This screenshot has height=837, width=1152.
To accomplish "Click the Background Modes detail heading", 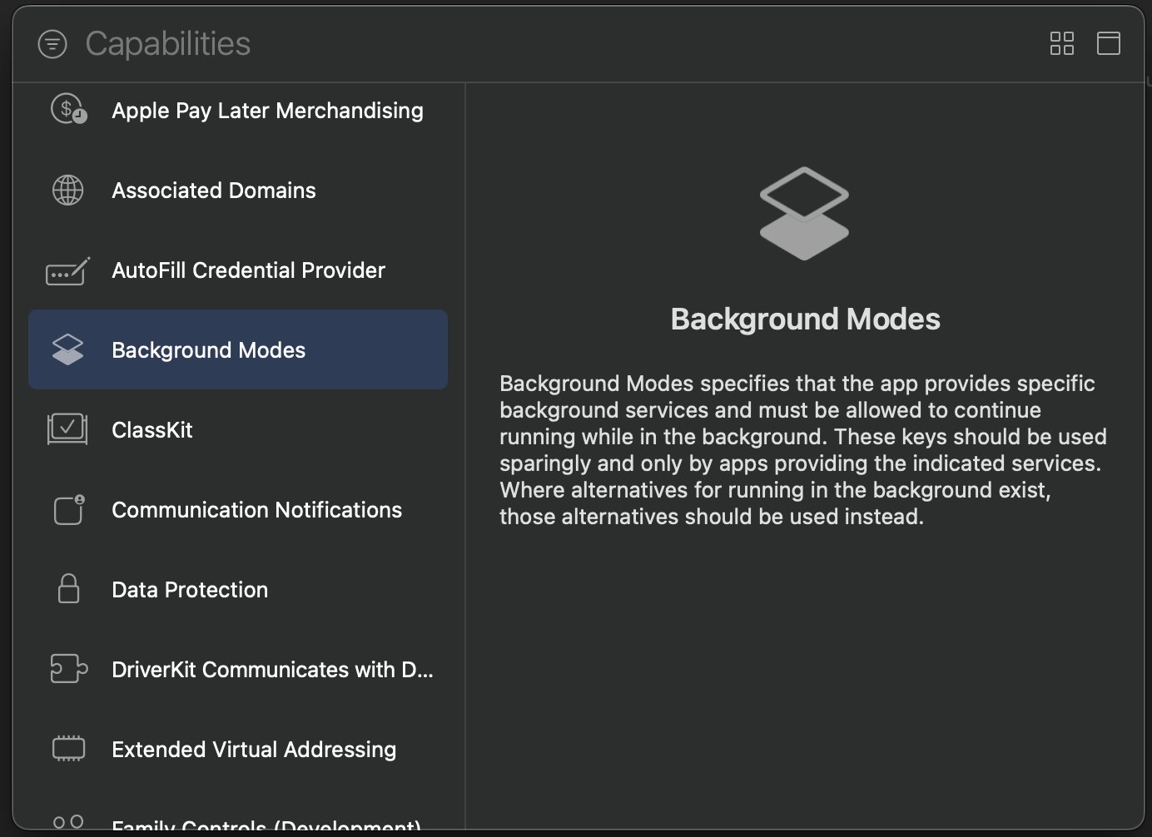I will tap(805, 319).
